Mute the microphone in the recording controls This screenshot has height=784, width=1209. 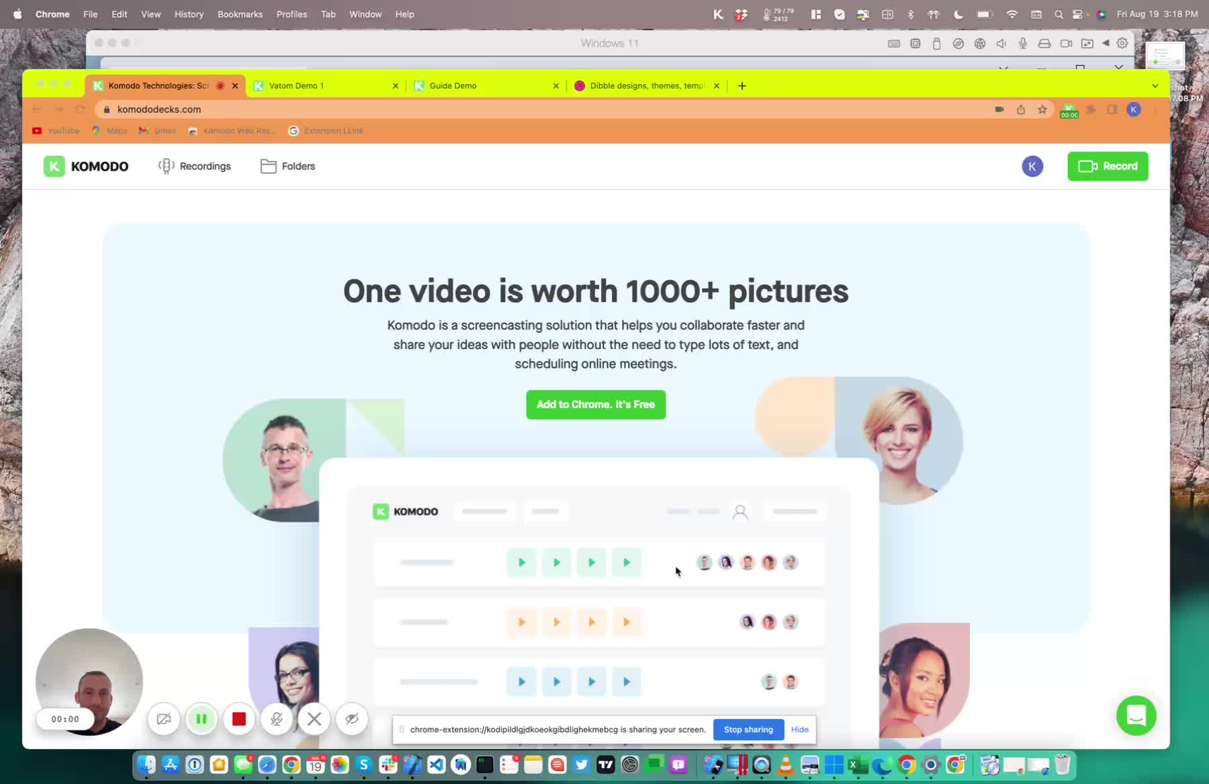(277, 719)
